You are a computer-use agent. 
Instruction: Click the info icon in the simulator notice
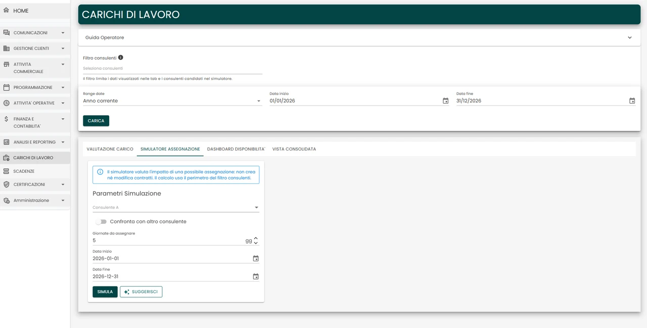coord(100,172)
